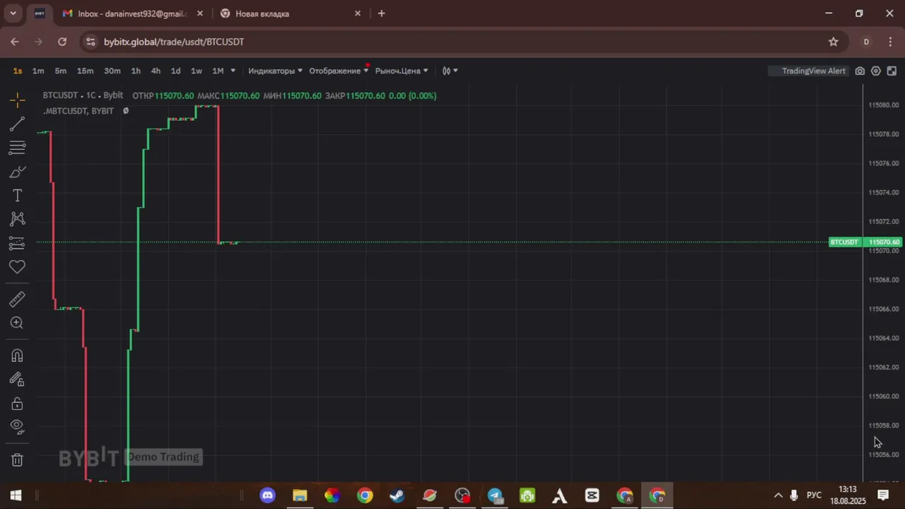The height and width of the screenshot is (509, 905).
Task: Open the Windows Start menu
Action: click(x=16, y=496)
